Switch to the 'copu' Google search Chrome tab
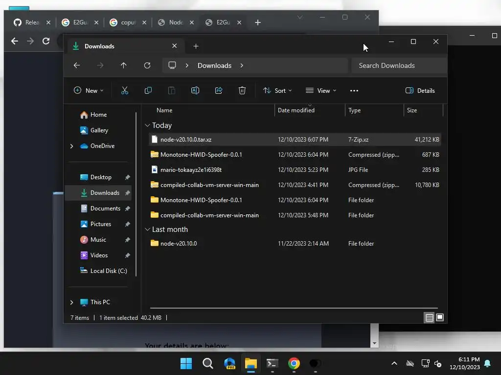Viewport: 501px width, 375px height. pyautogui.click(x=128, y=22)
